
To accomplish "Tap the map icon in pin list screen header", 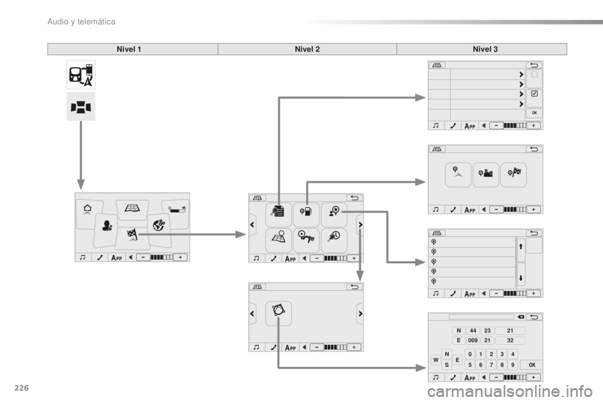I will 437,233.
